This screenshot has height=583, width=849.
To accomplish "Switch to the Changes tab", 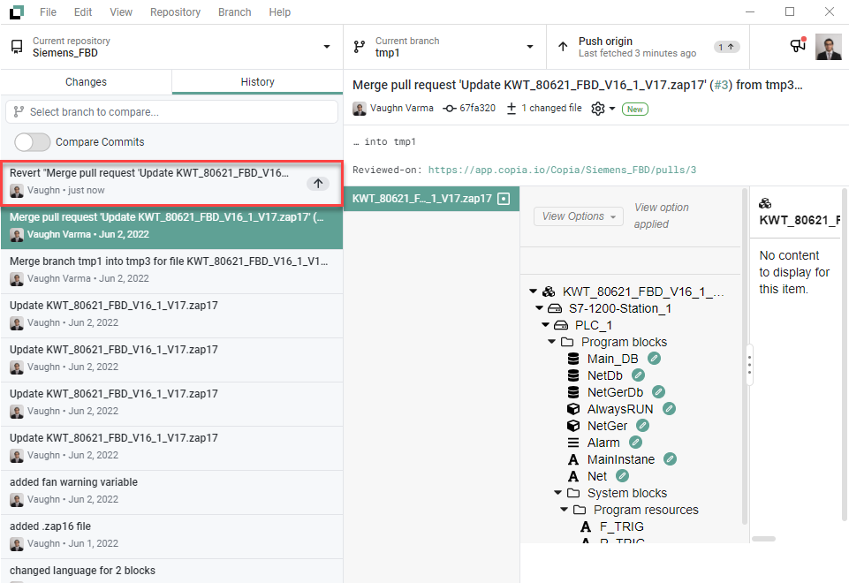I will click(87, 82).
